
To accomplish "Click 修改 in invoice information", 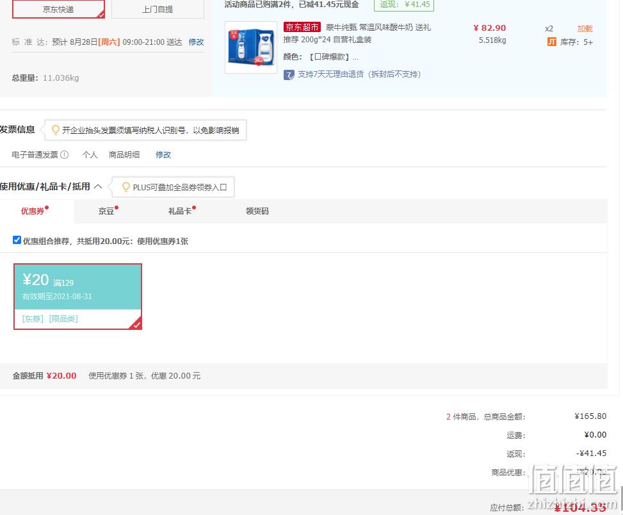I will point(163,154).
